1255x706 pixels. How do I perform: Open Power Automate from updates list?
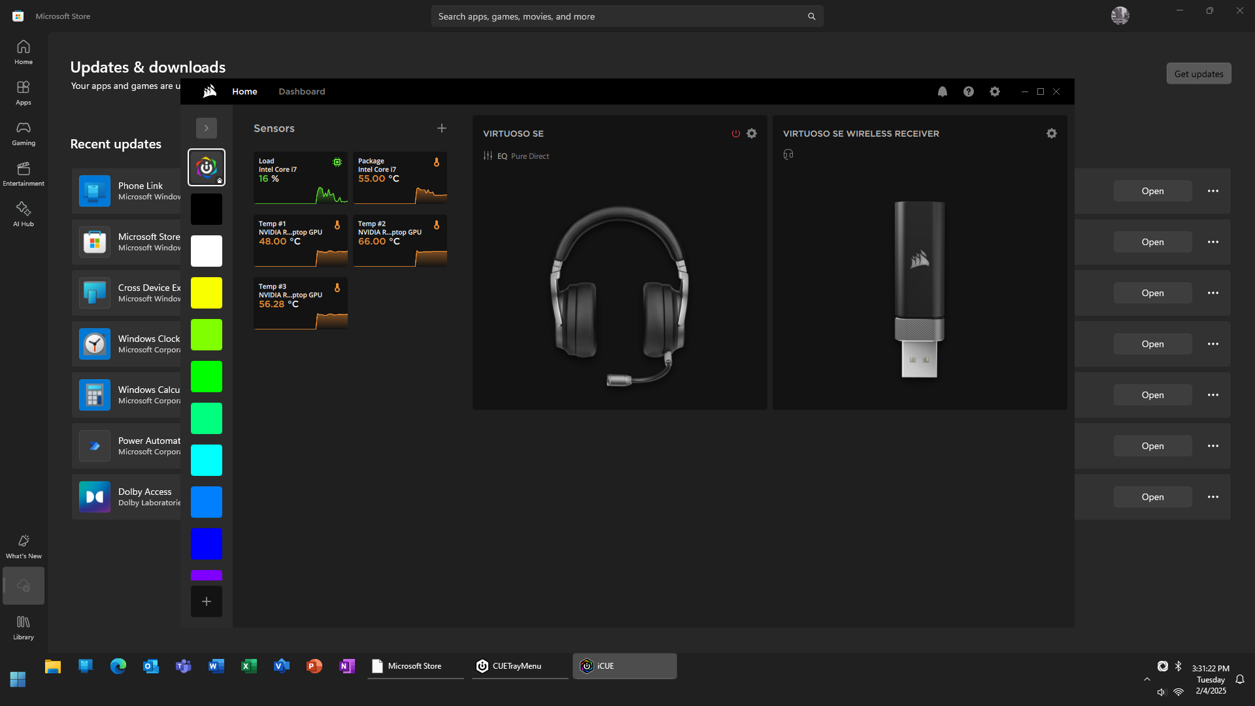1152,446
